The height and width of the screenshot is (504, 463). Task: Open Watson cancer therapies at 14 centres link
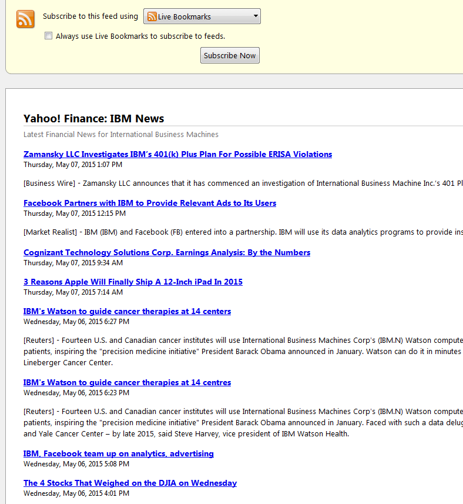click(127, 382)
